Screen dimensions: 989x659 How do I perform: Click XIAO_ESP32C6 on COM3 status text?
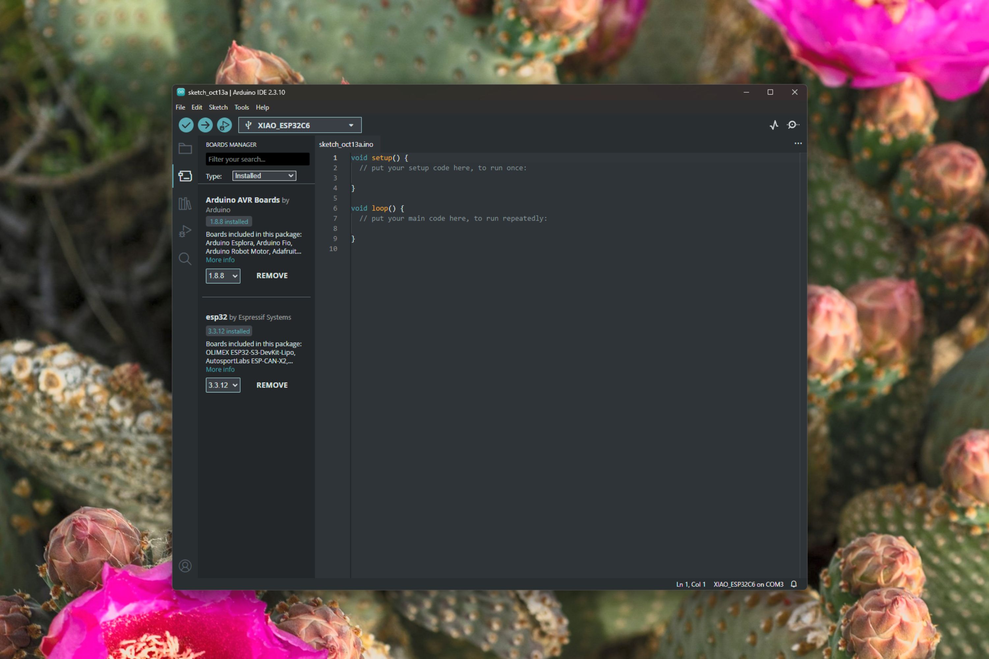tap(748, 584)
